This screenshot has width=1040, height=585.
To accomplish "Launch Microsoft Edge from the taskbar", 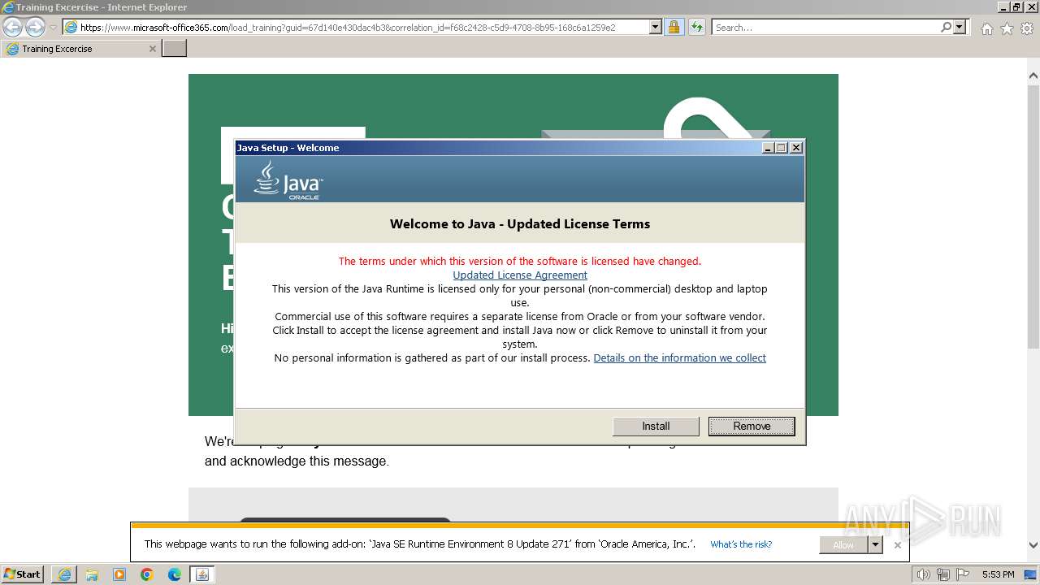I will pyautogui.click(x=175, y=574).
